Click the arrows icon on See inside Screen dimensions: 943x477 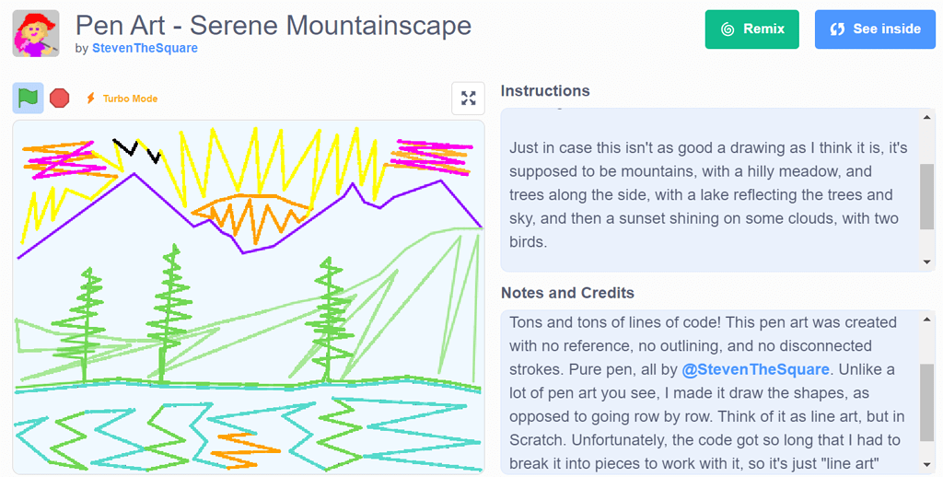point(837,29)
